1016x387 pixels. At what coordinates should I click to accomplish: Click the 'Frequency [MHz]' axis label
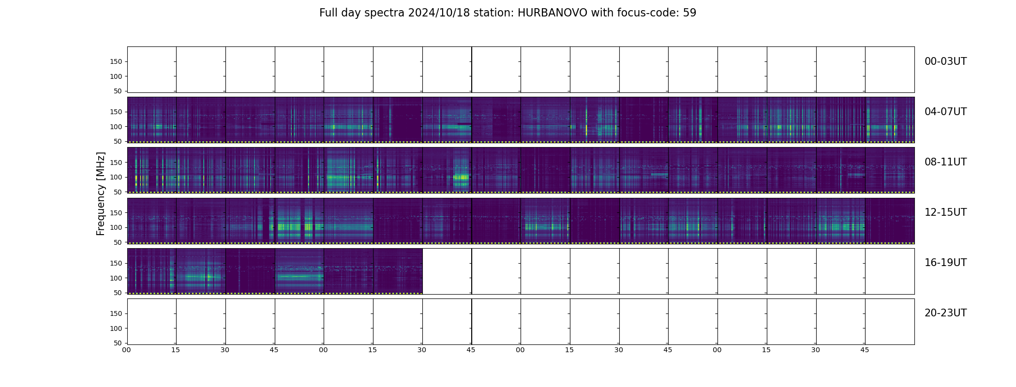(x=101, y=193)
